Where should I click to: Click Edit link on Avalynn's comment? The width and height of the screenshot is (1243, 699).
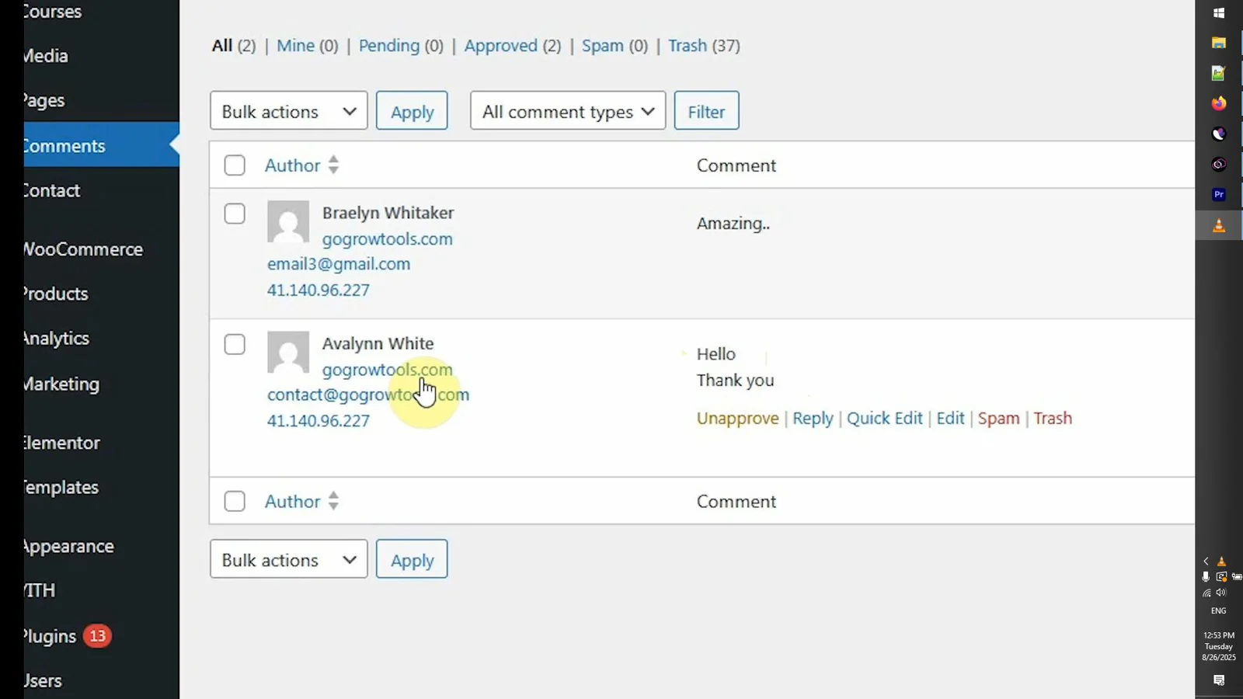(950, 418)
